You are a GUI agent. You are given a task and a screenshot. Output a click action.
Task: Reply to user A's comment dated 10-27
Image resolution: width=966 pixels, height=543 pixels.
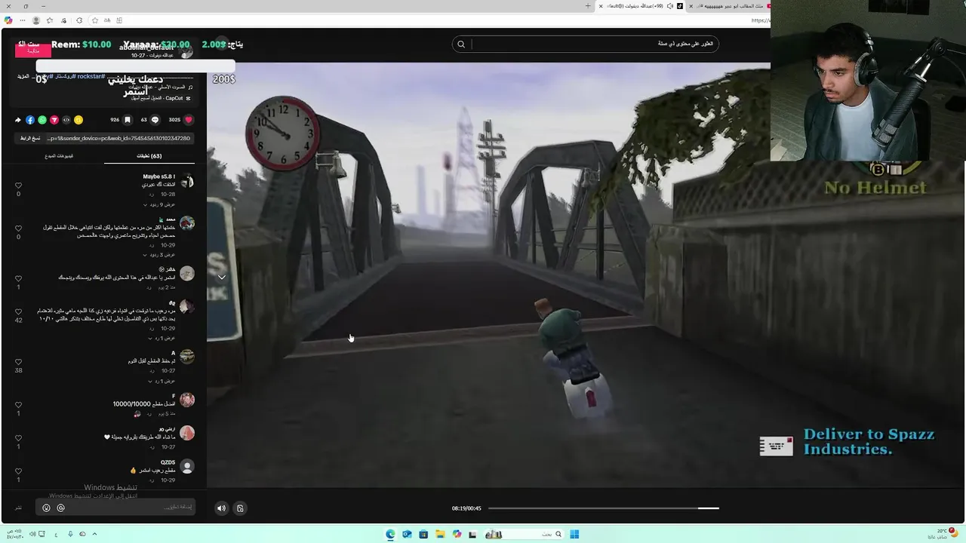tap(151, 370)
